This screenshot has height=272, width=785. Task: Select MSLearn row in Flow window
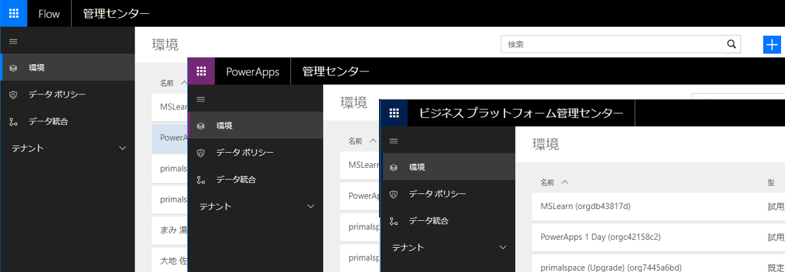coord(169,107)
